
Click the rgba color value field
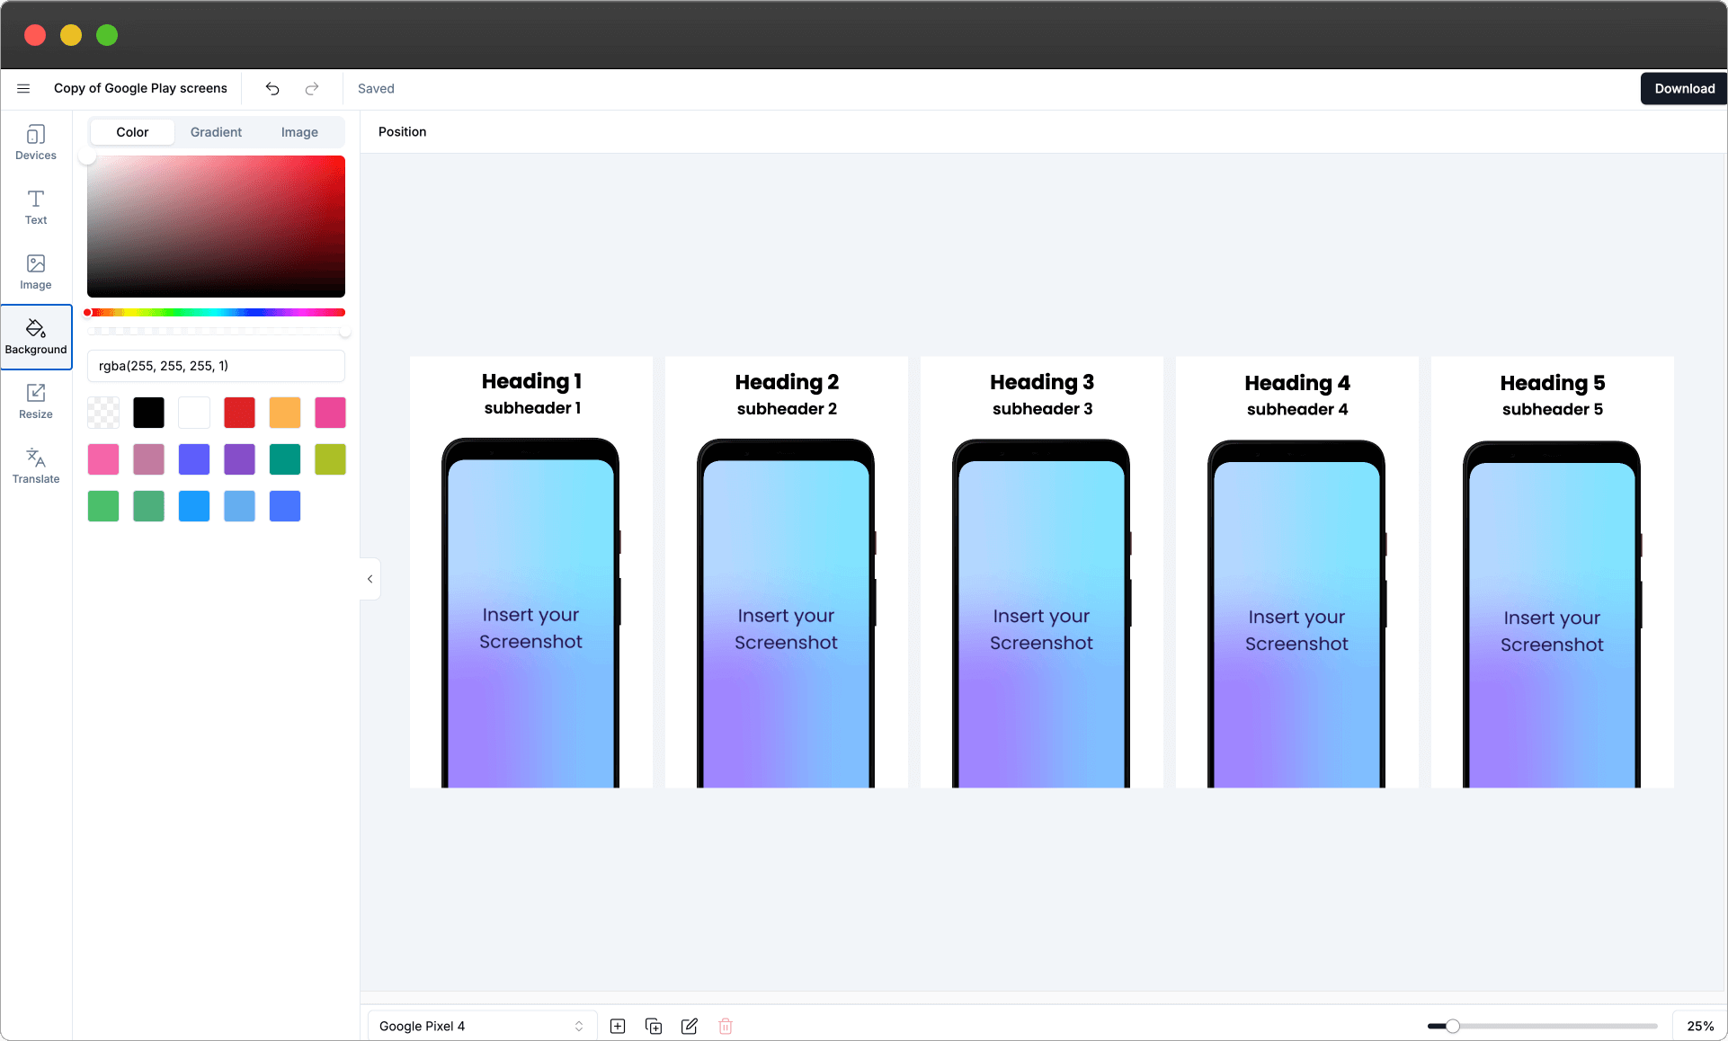216,366
